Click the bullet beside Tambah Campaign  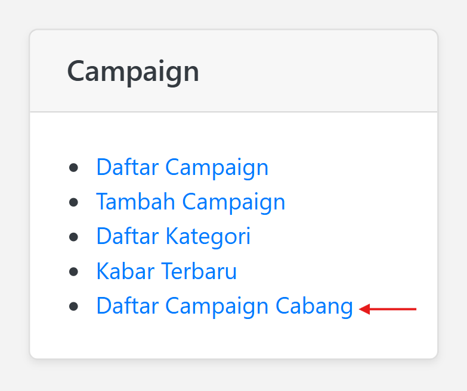(74, 202)
